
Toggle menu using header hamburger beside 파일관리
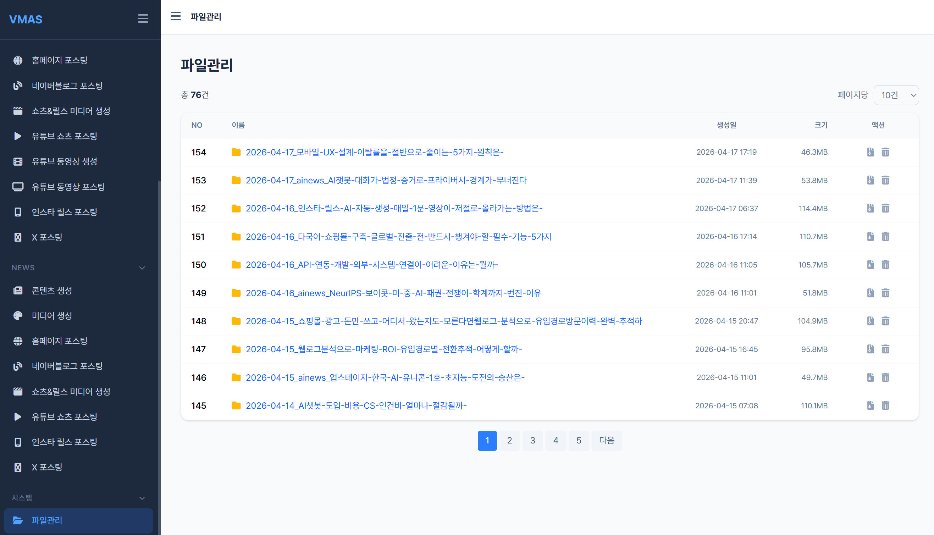(176, 16)
